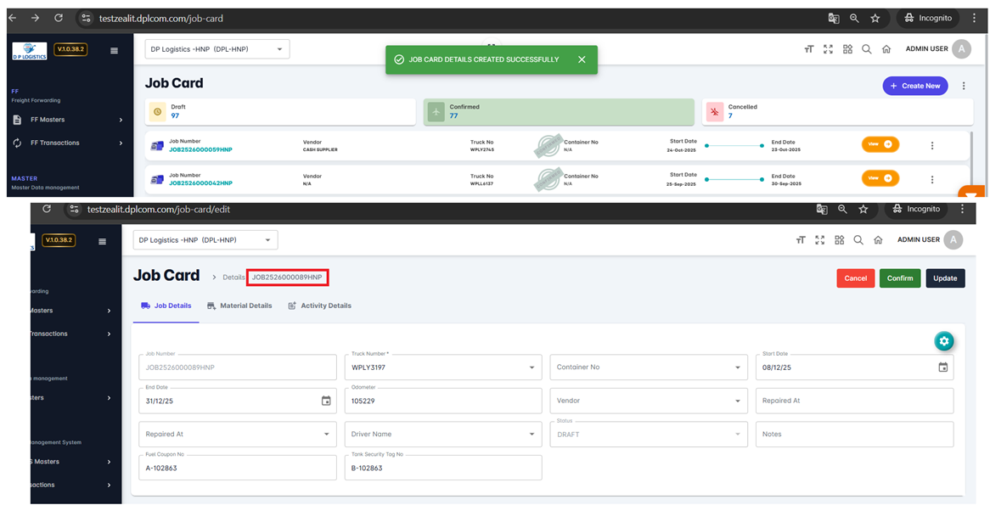Screen dimensions: 990x505
Task: Open the Container No dropdown
Action: point(737,368)
